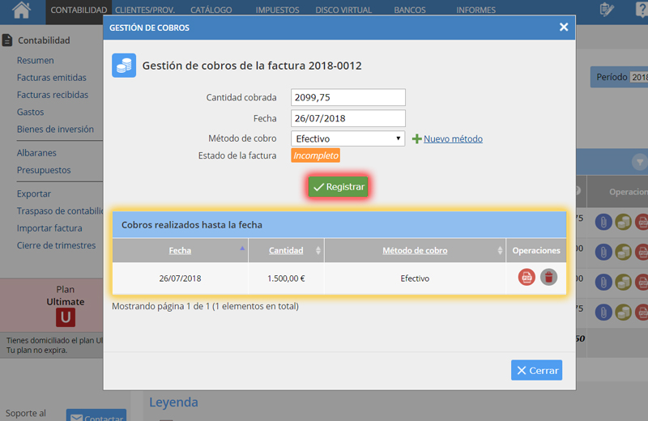Viewport: 648px width, 421px height.
Task: Click the Fecha date input field
Action: tap(347, 118)
